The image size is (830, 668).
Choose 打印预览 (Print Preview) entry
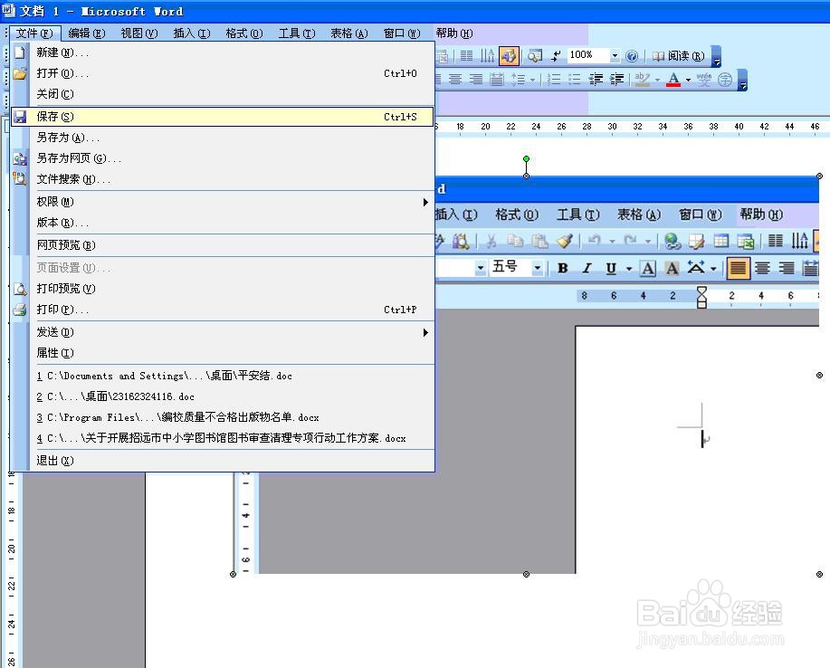point(223,289)
